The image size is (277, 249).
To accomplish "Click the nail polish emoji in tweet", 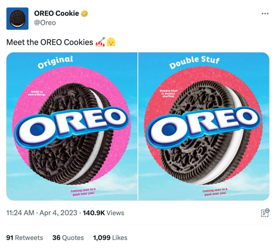I will click(x=100, y=42).
